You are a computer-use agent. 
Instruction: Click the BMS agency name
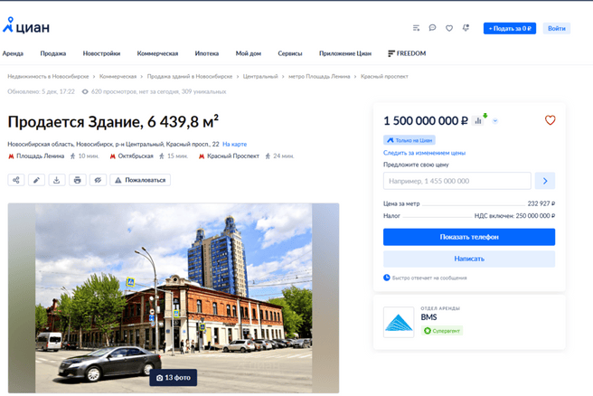pos(428,317)
